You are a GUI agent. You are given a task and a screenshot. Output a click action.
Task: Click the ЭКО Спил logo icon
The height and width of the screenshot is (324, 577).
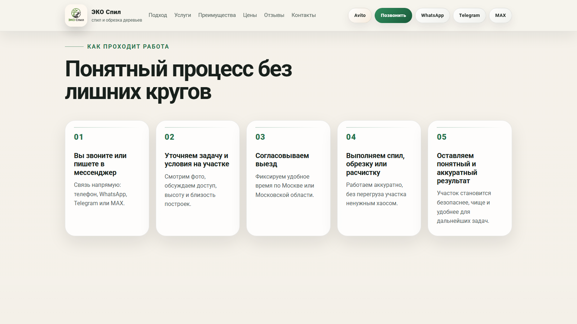click(x=76, y=15)
